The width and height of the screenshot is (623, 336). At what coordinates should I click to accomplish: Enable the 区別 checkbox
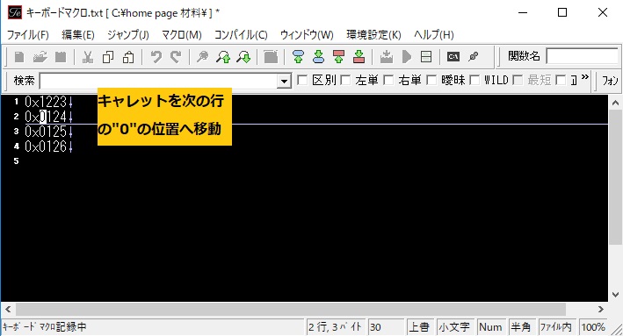(302, 81)
